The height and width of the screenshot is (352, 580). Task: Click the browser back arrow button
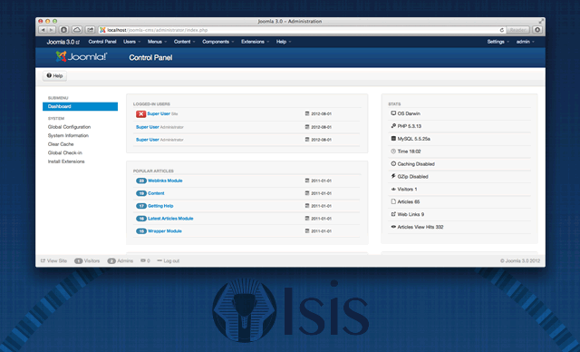[43, 30]
